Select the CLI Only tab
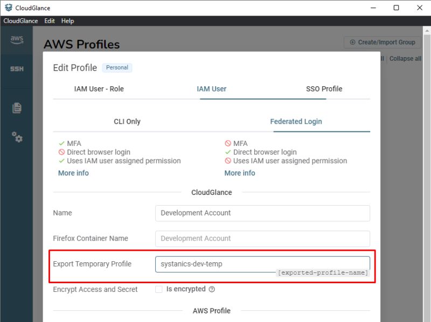431x322 pixels. (127, 122)
